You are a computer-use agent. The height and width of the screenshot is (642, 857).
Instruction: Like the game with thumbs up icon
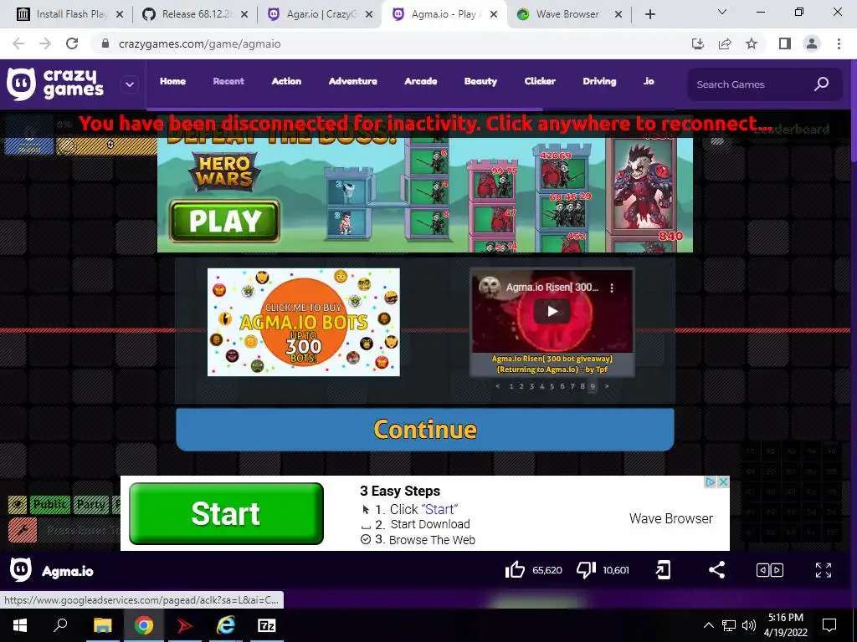click(x=515, y=570)
